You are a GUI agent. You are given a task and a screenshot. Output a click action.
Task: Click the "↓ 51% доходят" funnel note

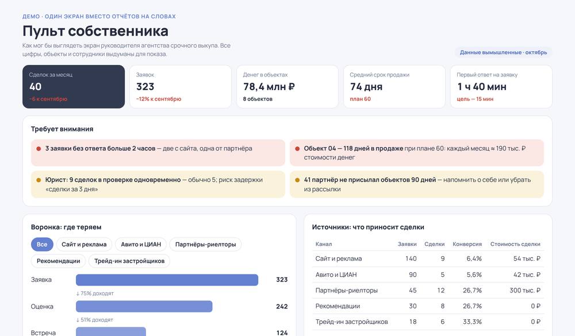click(95, 320)
